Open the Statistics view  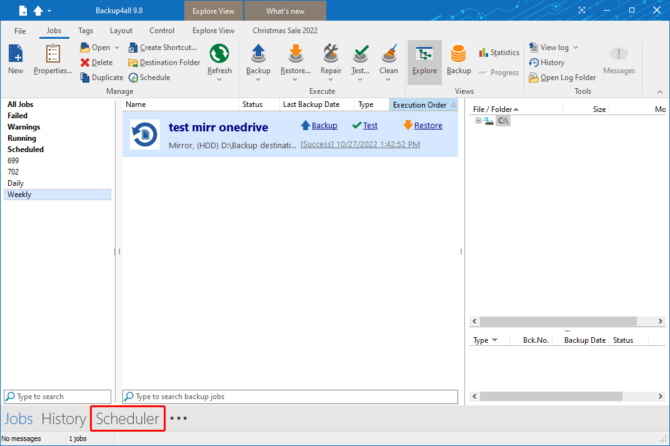click(499, 52)
